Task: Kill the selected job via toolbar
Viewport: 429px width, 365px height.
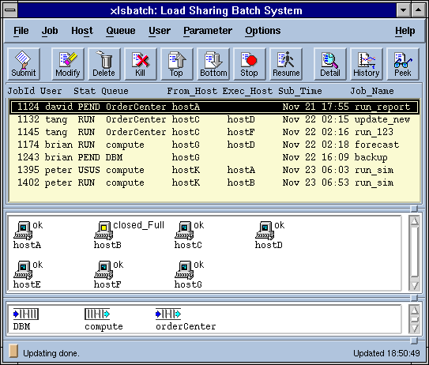Action: click(x=141, y=64)
